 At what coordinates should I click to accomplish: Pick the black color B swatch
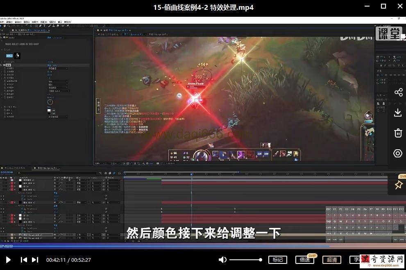tap(49, 114)
